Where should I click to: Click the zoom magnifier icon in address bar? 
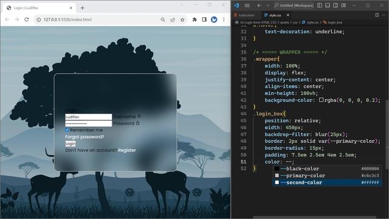point(163,19)
